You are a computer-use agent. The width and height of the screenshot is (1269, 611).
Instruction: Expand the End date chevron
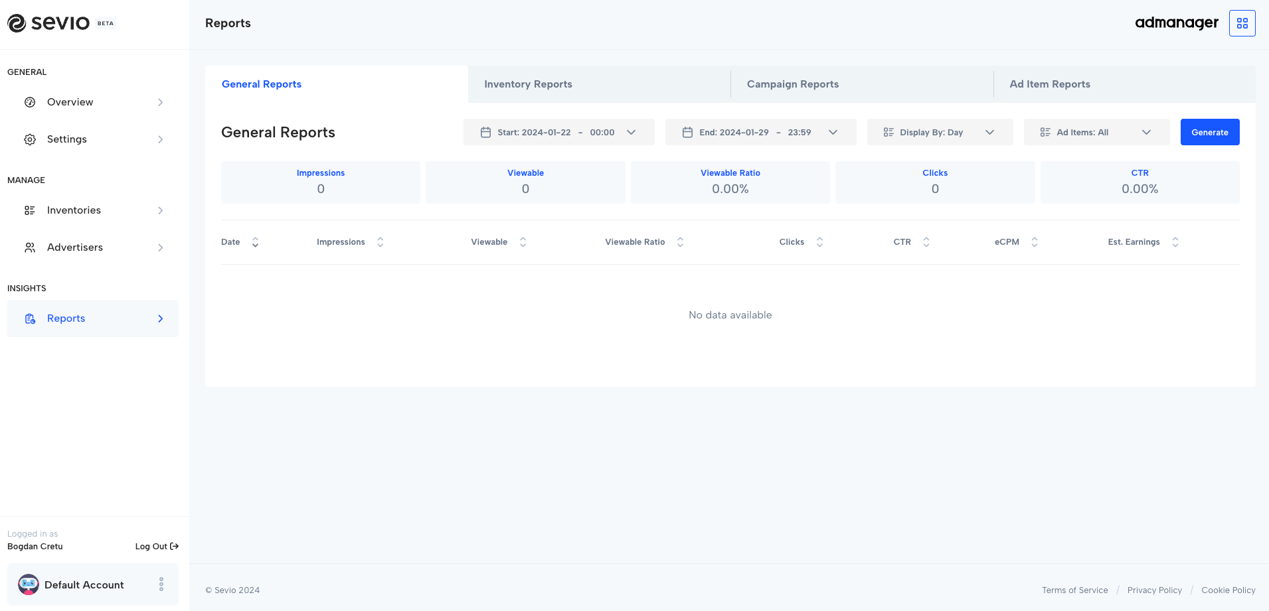click(833, 131)
